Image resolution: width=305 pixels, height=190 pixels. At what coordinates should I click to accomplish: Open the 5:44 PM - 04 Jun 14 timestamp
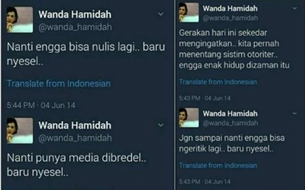point(41,105)
